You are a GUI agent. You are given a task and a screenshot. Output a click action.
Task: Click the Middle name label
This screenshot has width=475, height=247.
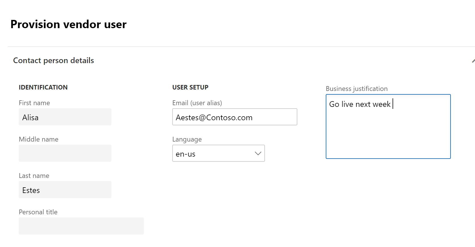coord(39,139)
